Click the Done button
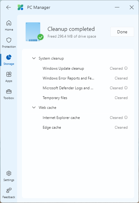The image size is (139, 203). click(122, 32)
